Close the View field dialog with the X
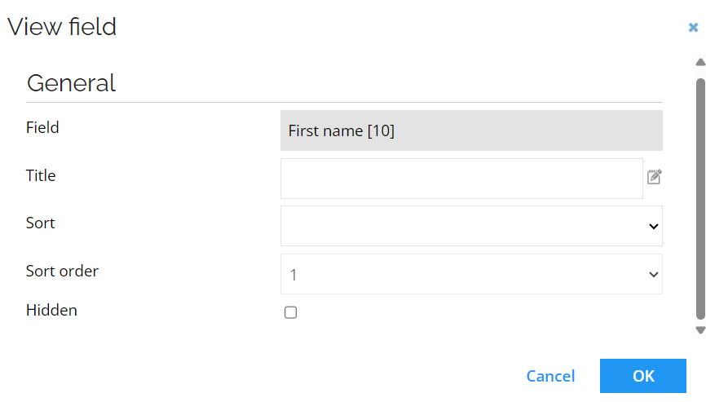 coord(694,28)
